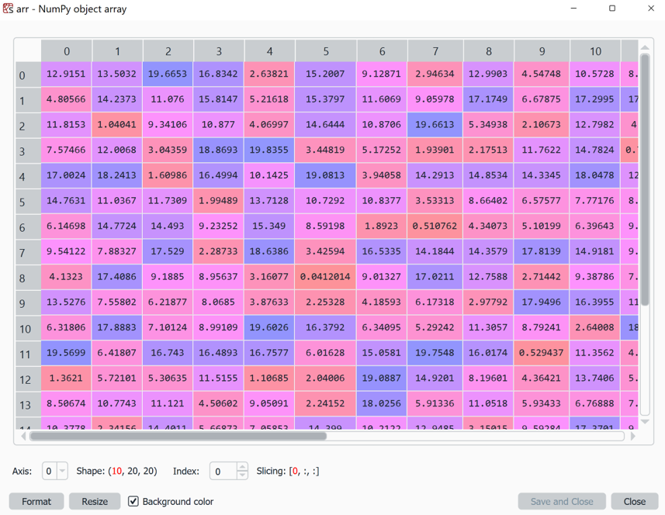The image size is (665, 515).
Task: Toggle the Background color checkbox
Action: pos(133,501)
